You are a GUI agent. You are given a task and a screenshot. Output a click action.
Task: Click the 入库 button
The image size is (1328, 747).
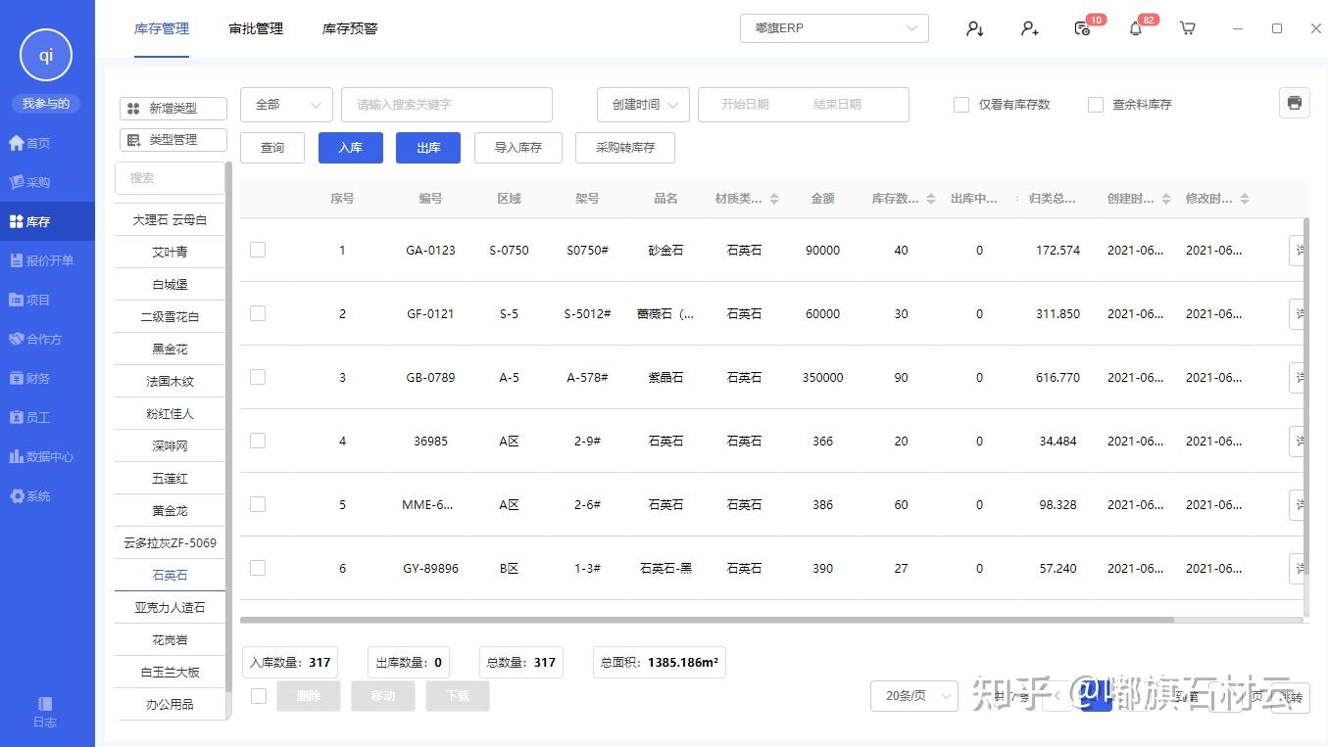[350, 148]
